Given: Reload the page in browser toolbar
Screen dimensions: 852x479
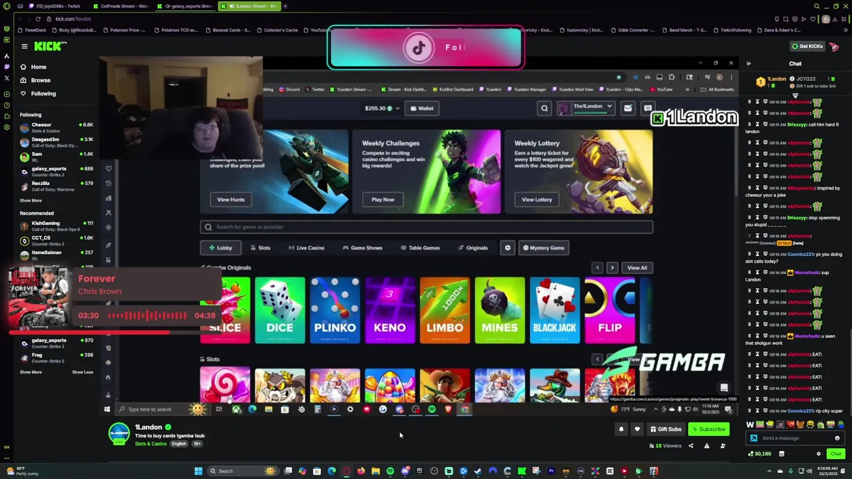Looking at the screenshot, I should (x=38, y=19).
